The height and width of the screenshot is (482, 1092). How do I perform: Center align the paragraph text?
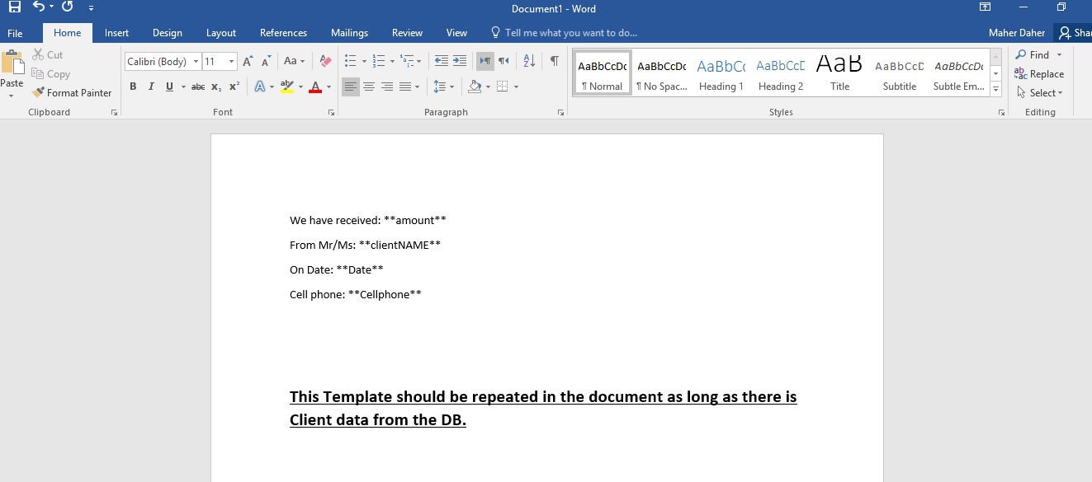(x=369, y=87)
